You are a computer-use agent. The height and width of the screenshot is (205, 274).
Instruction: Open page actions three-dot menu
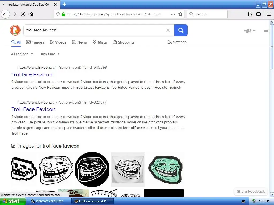coord(173,14)
